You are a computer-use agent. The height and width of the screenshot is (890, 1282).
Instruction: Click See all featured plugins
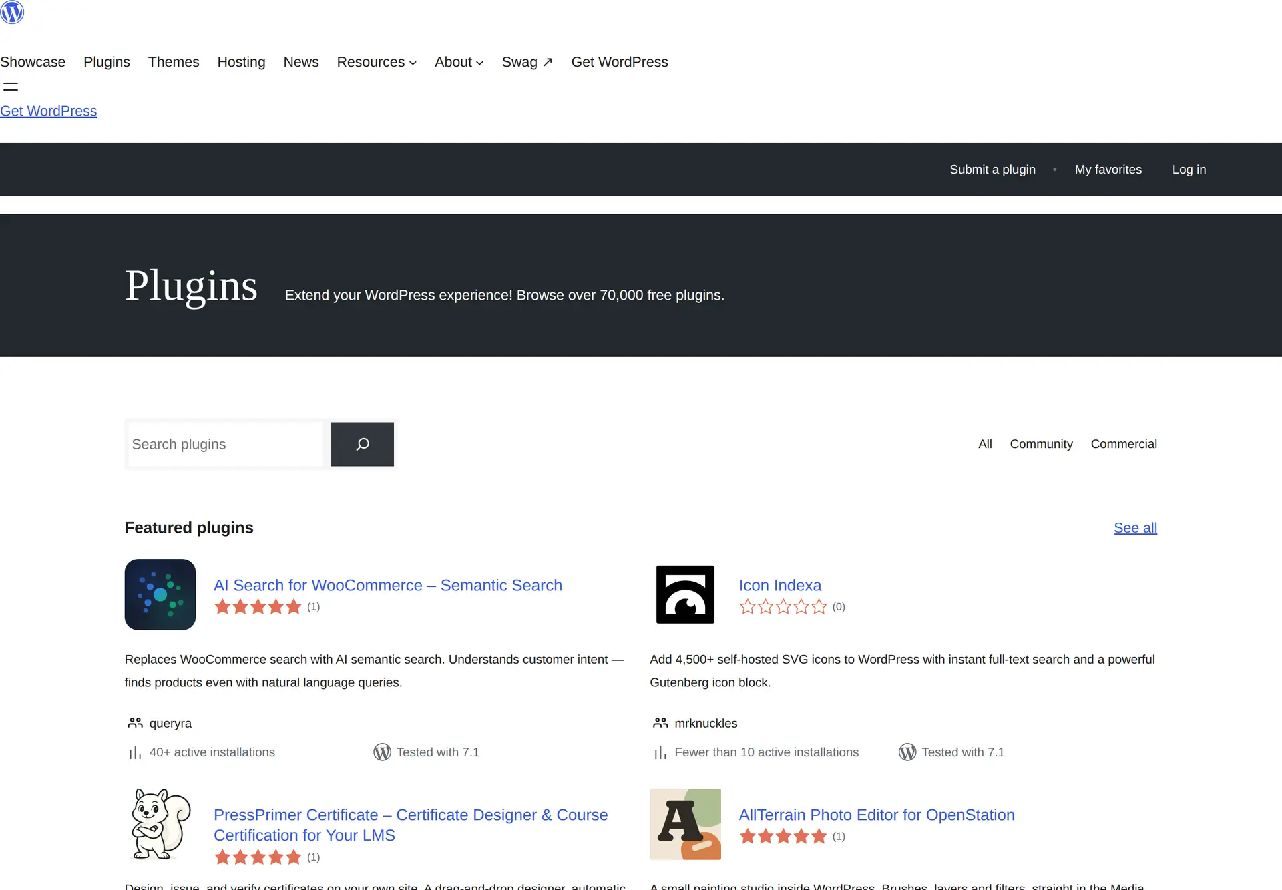[x=1135, y=528]
